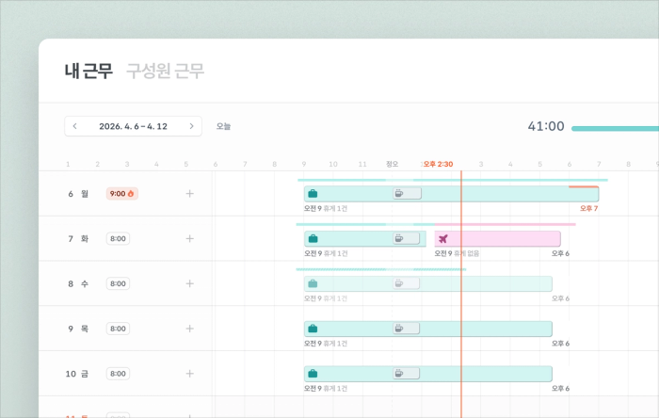
Task: Click the weekly hours progress bar
Action: pyautogui.click(x=615, y=129)
